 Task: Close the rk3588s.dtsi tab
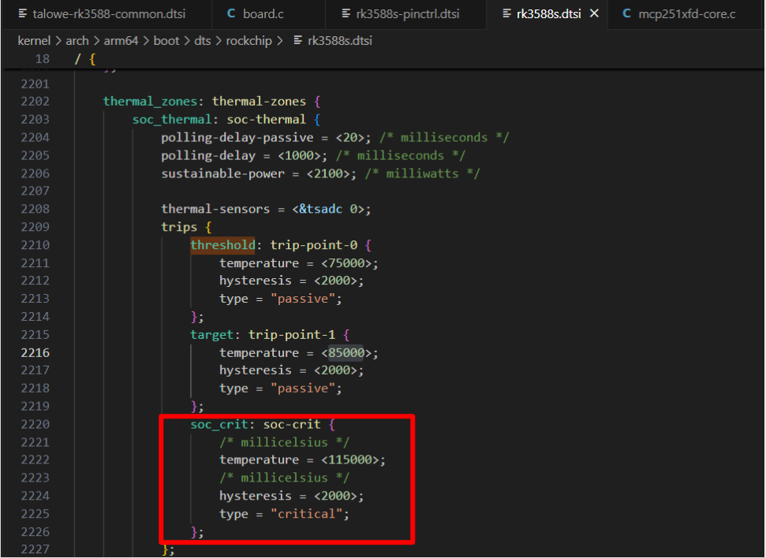(x=595, y=13)
